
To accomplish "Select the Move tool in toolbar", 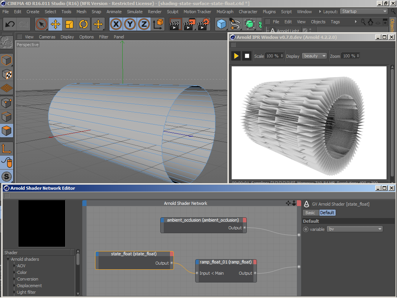I will 55,24.
